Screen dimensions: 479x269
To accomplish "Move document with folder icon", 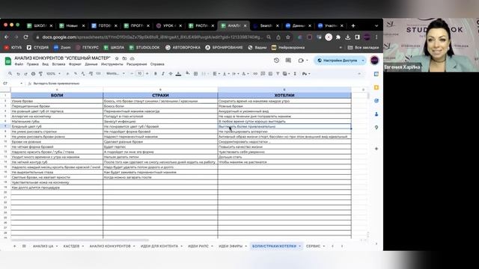I will point(124,58).
